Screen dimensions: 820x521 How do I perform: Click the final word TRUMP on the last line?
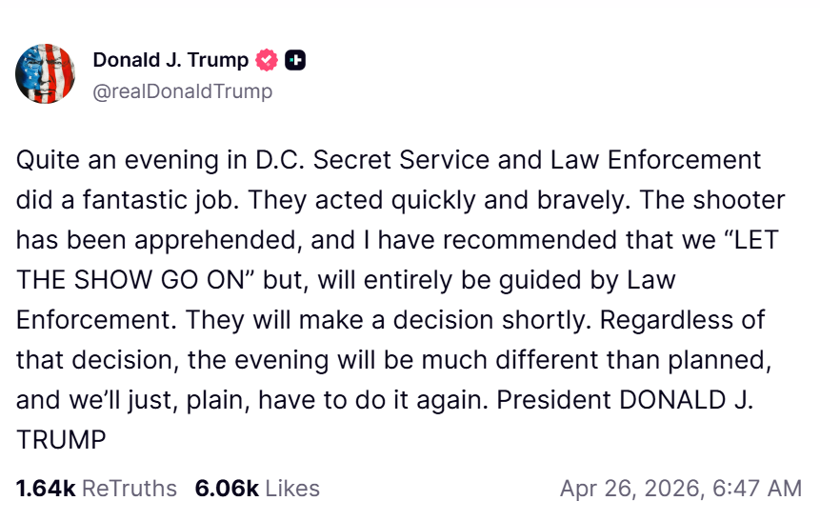coord(60,440)
